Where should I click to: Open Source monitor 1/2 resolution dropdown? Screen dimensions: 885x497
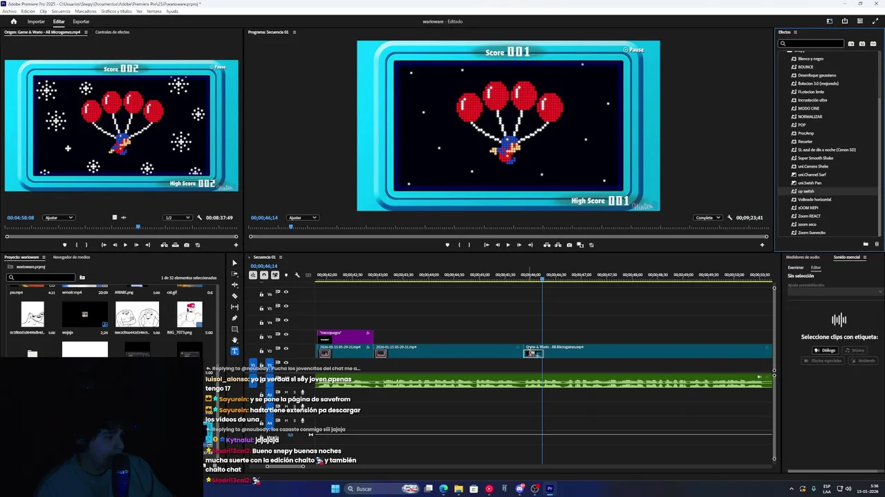177,217
